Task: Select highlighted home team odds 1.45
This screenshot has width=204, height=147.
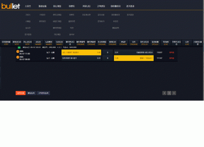Action: (81, 53)
